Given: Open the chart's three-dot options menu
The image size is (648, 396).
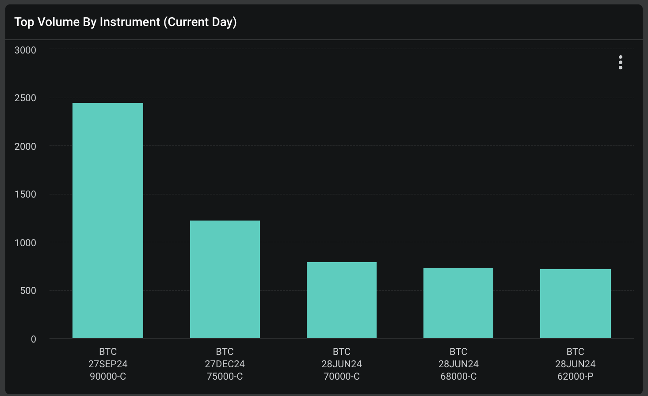Looking at the screenshot, I should tap(621, 62).
